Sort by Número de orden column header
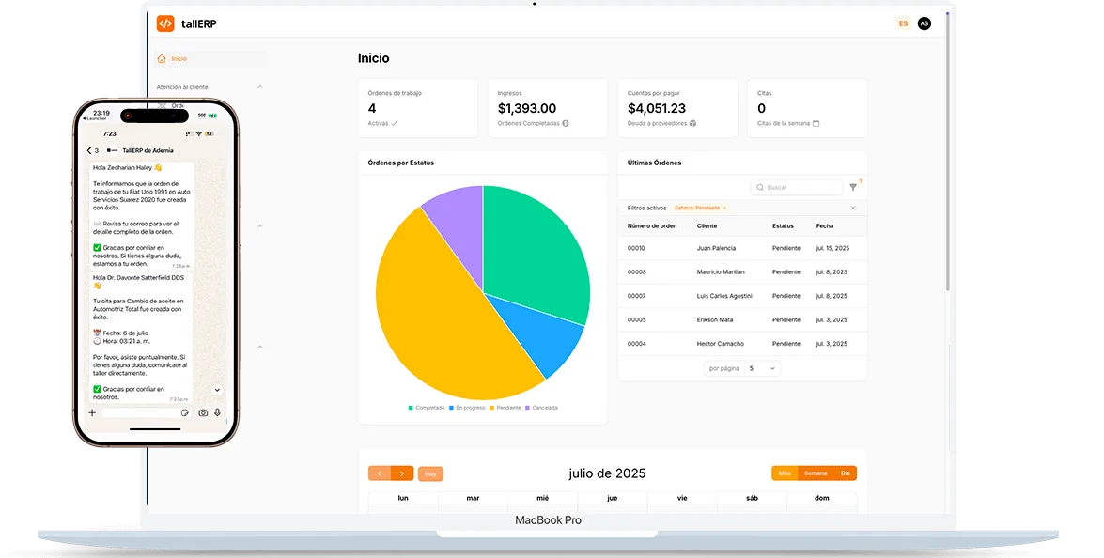The image size is (1104, 558). (652, 225)
